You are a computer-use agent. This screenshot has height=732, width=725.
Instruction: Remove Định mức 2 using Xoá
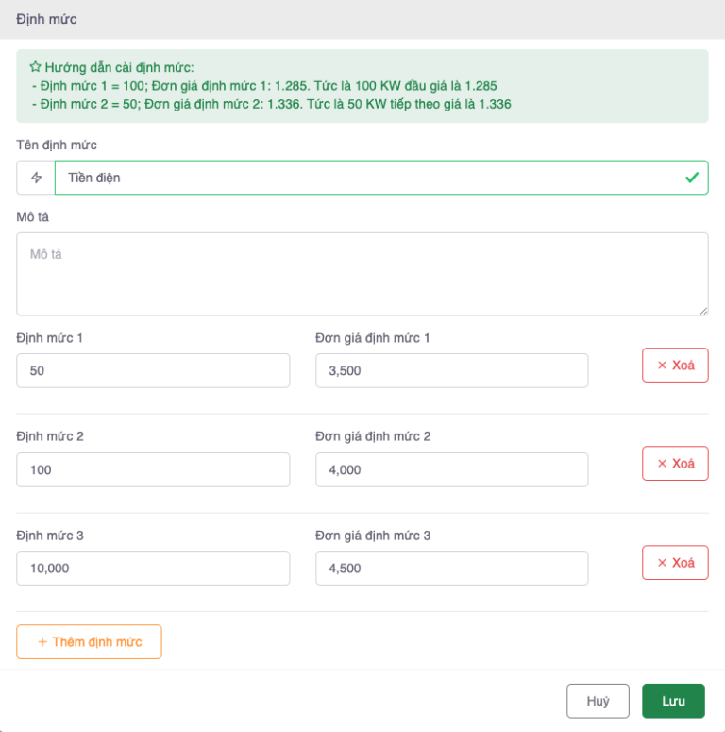pos(675,464)
